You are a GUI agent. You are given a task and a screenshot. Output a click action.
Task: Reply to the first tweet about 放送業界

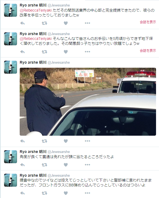tap(22, 23)
